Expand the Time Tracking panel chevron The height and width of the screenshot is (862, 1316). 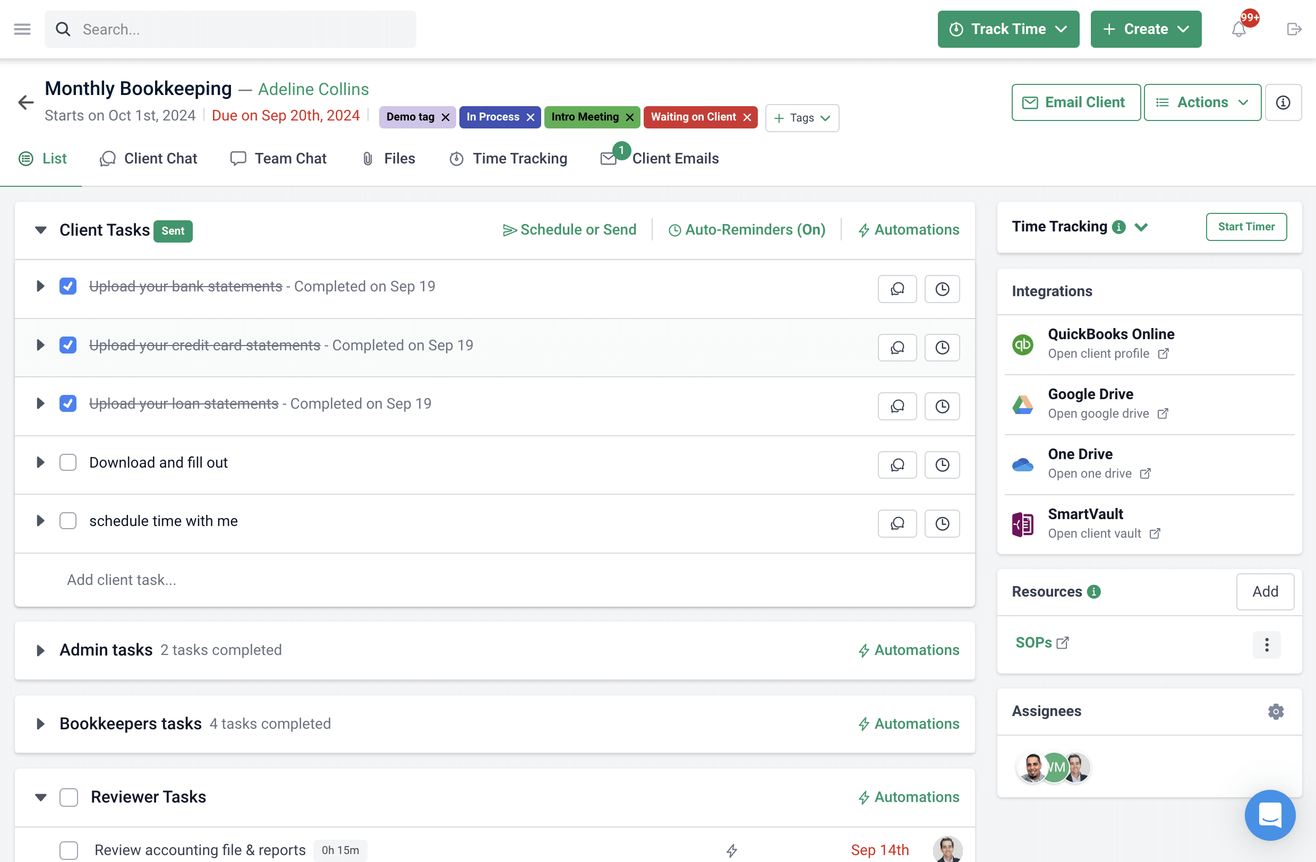tap(1141, 227)
